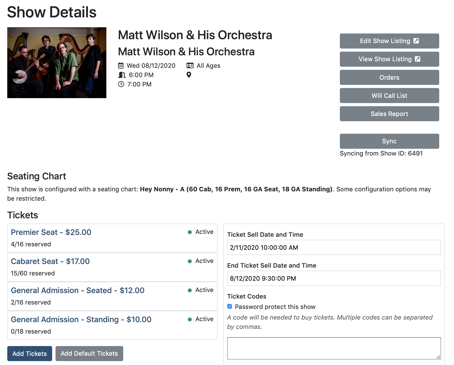
Task: Click the Ticket Sell Date and Time field
Action: 334,247
